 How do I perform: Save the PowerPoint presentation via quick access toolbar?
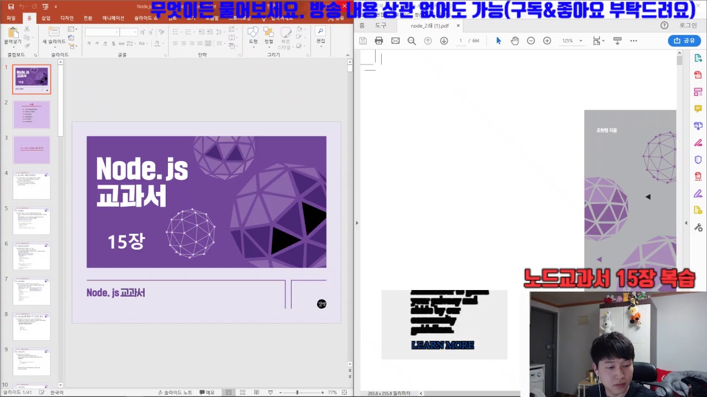tap(10, 7)
